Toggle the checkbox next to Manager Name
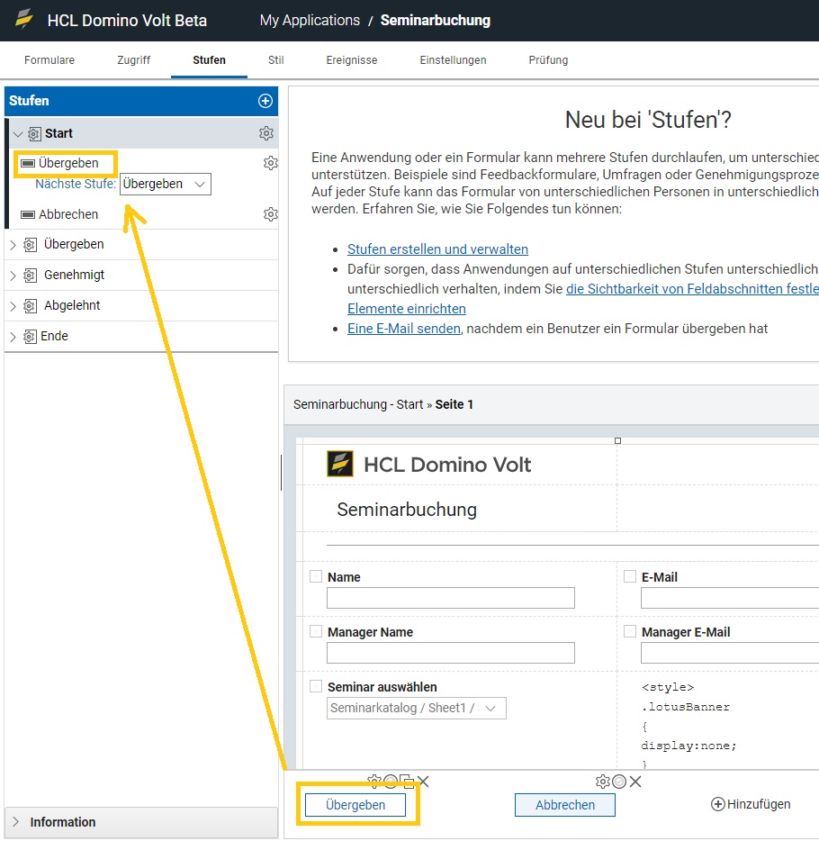Image resolution: width=819 pixels, height=841 pixels. point(316,631)
